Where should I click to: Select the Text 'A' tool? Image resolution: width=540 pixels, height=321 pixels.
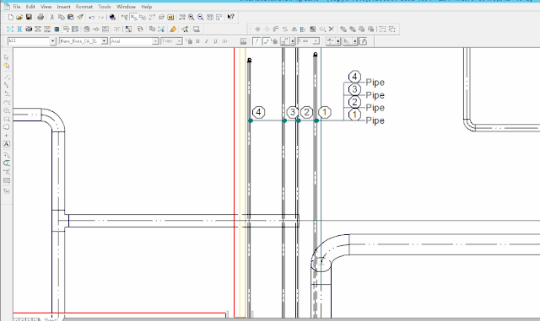[x=6, y=144]
